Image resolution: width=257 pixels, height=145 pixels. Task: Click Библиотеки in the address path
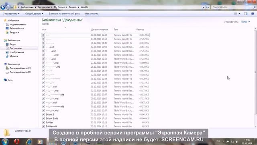27,7
